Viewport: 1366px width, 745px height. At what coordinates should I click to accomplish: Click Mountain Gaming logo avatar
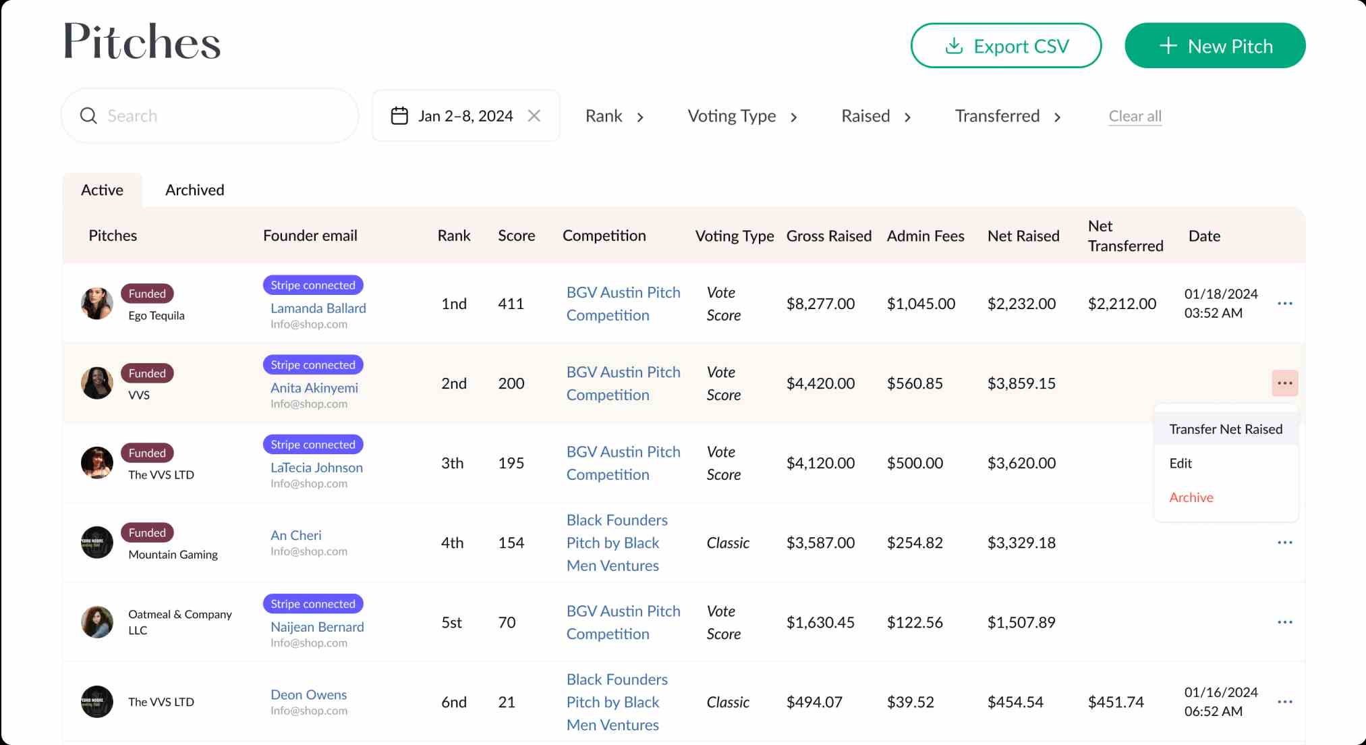(x=97, y=543)
